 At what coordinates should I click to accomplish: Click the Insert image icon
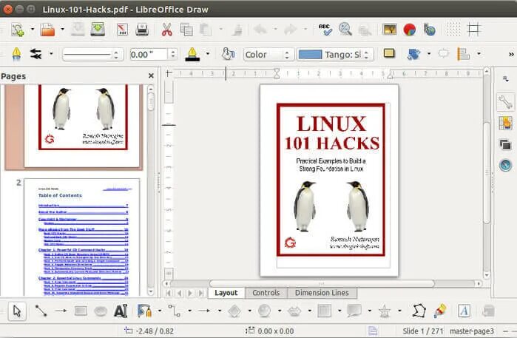click(x=389, y=30)
